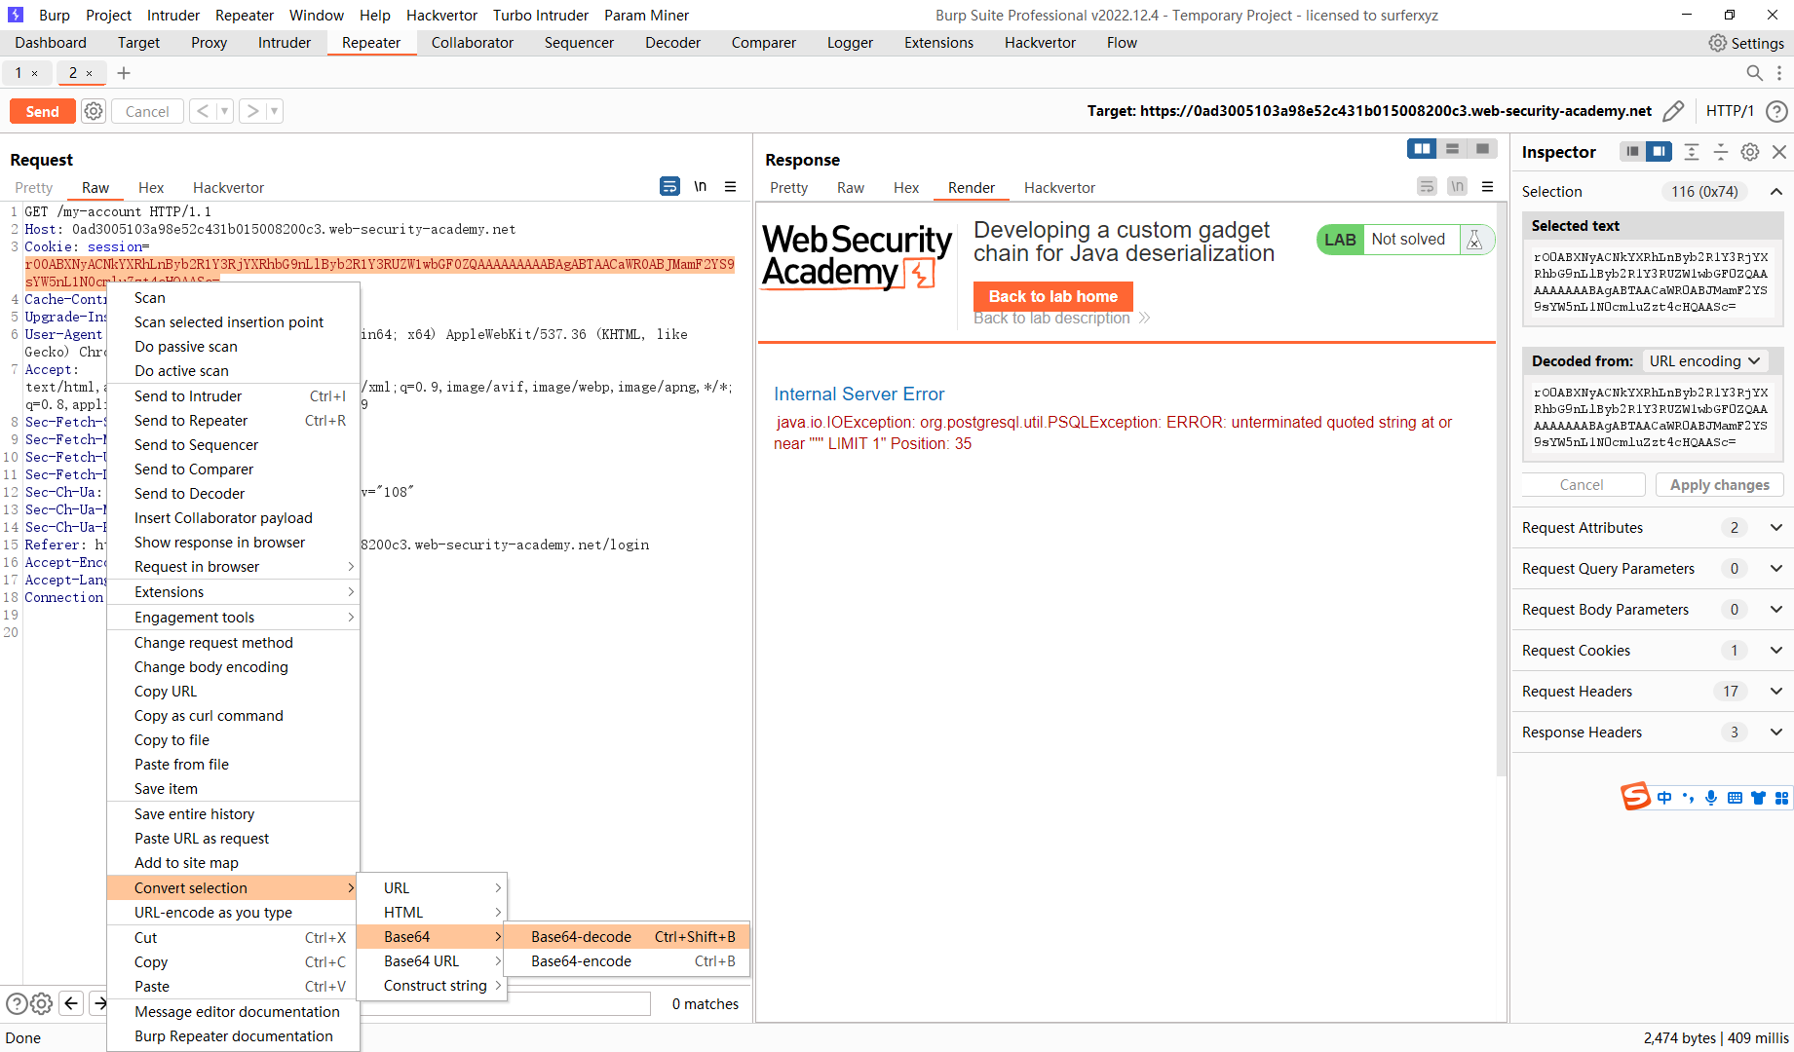Open the Collaborator main tab

point(472,43)
